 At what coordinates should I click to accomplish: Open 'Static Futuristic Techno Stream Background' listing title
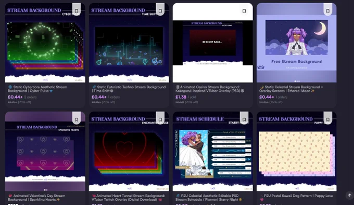click(129, 89)
